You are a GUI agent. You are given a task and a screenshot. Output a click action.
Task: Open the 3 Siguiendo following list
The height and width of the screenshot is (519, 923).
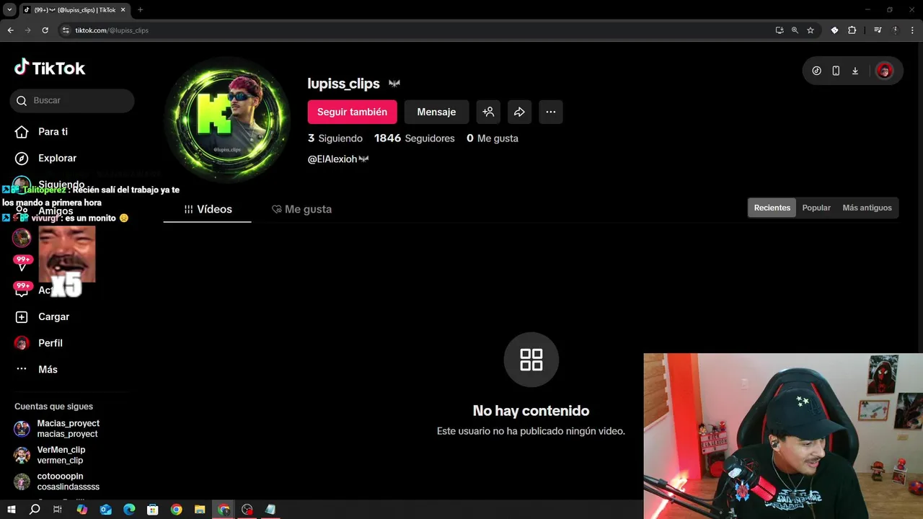335,138
